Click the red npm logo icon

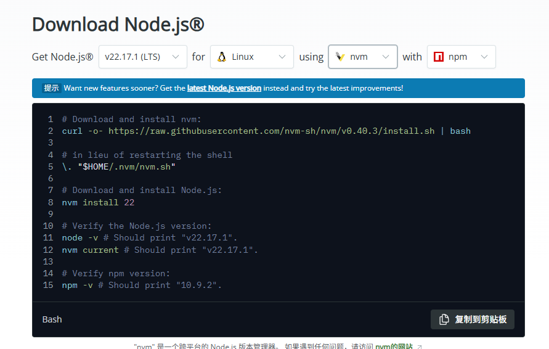tap(439, 57)
